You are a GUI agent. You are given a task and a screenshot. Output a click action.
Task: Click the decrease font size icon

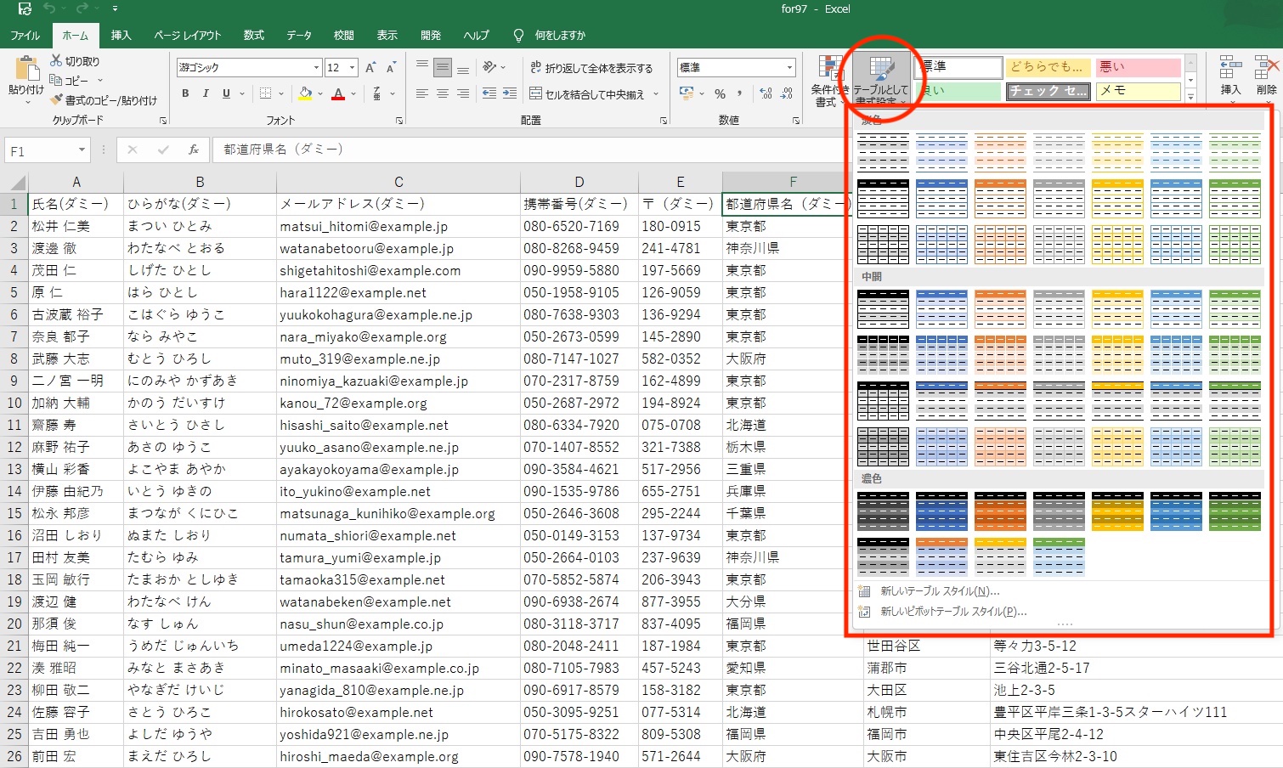point(391,68)
